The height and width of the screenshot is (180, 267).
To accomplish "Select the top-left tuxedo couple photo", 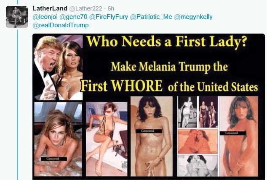I will (58, 68).
